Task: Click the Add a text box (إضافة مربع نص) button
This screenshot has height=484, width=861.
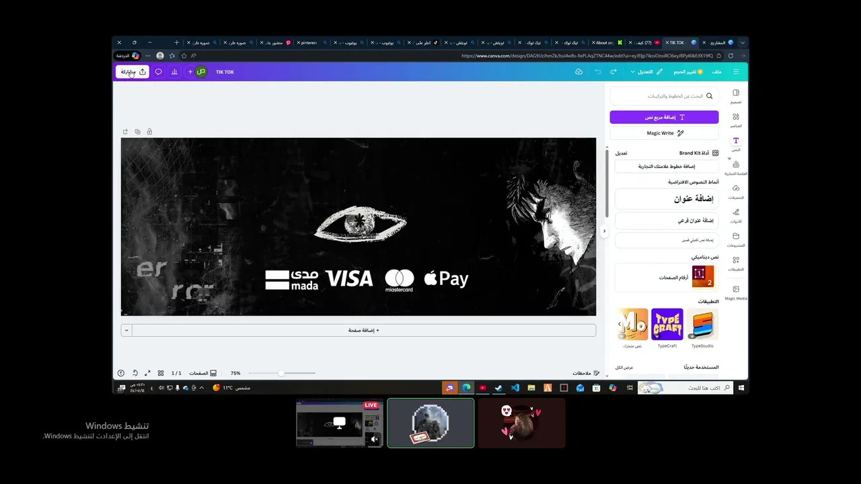Action: [x=664, y=117]
